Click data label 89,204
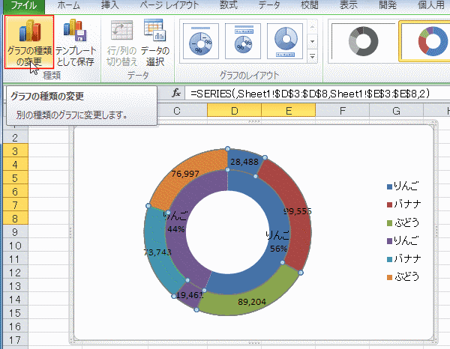This screenshot has height=349, width=450. point(252,302)
